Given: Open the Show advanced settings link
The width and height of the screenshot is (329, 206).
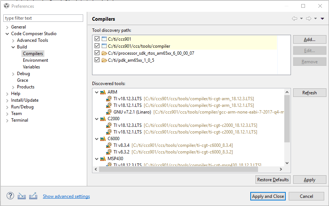Looking at the screenshot, I should [x=66, y=196].
